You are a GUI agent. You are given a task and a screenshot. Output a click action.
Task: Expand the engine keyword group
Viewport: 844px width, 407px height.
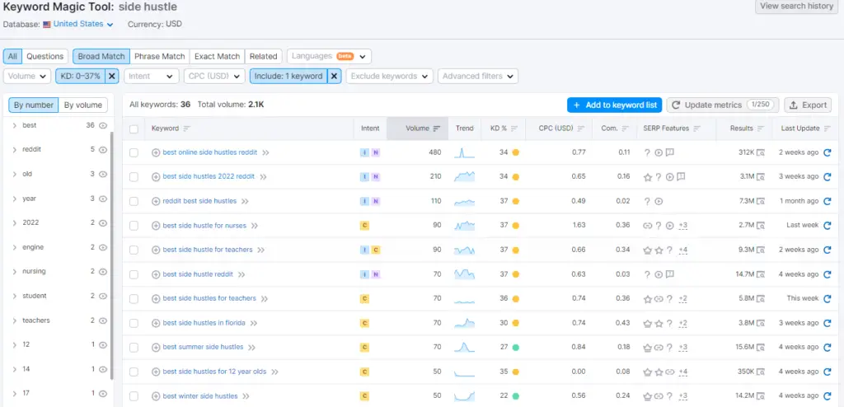point(15,247)
